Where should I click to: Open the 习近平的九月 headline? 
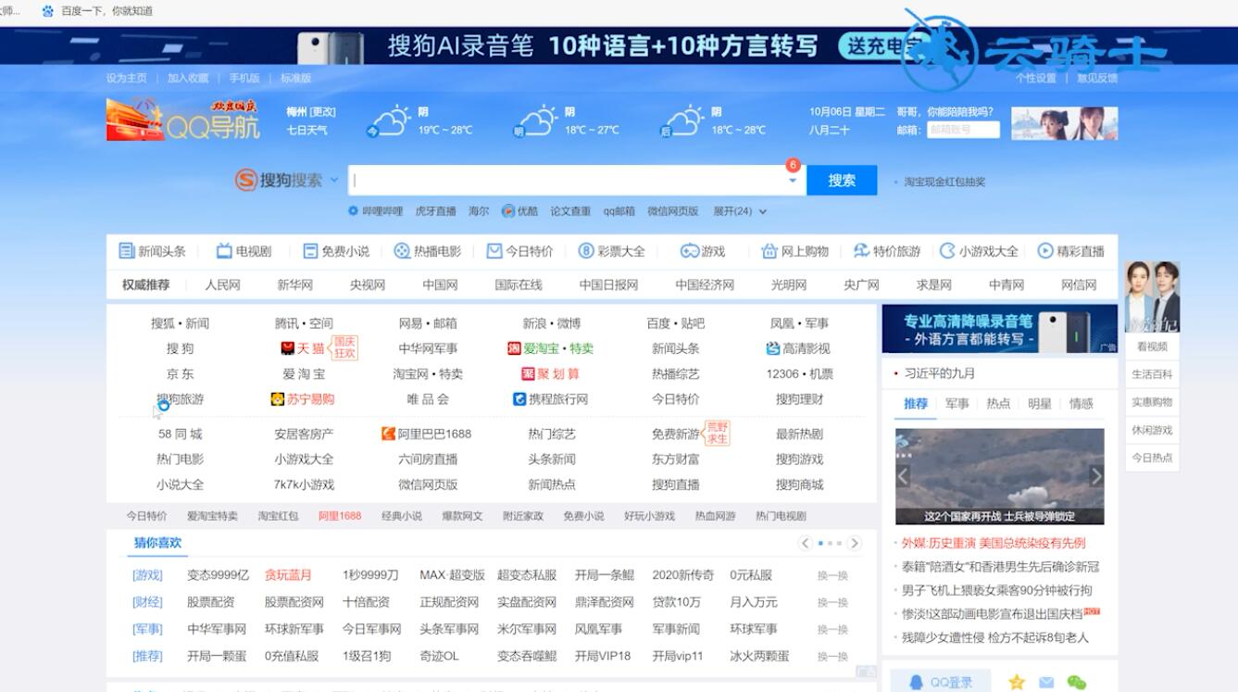pyautogui.click(x=939, y=373)
